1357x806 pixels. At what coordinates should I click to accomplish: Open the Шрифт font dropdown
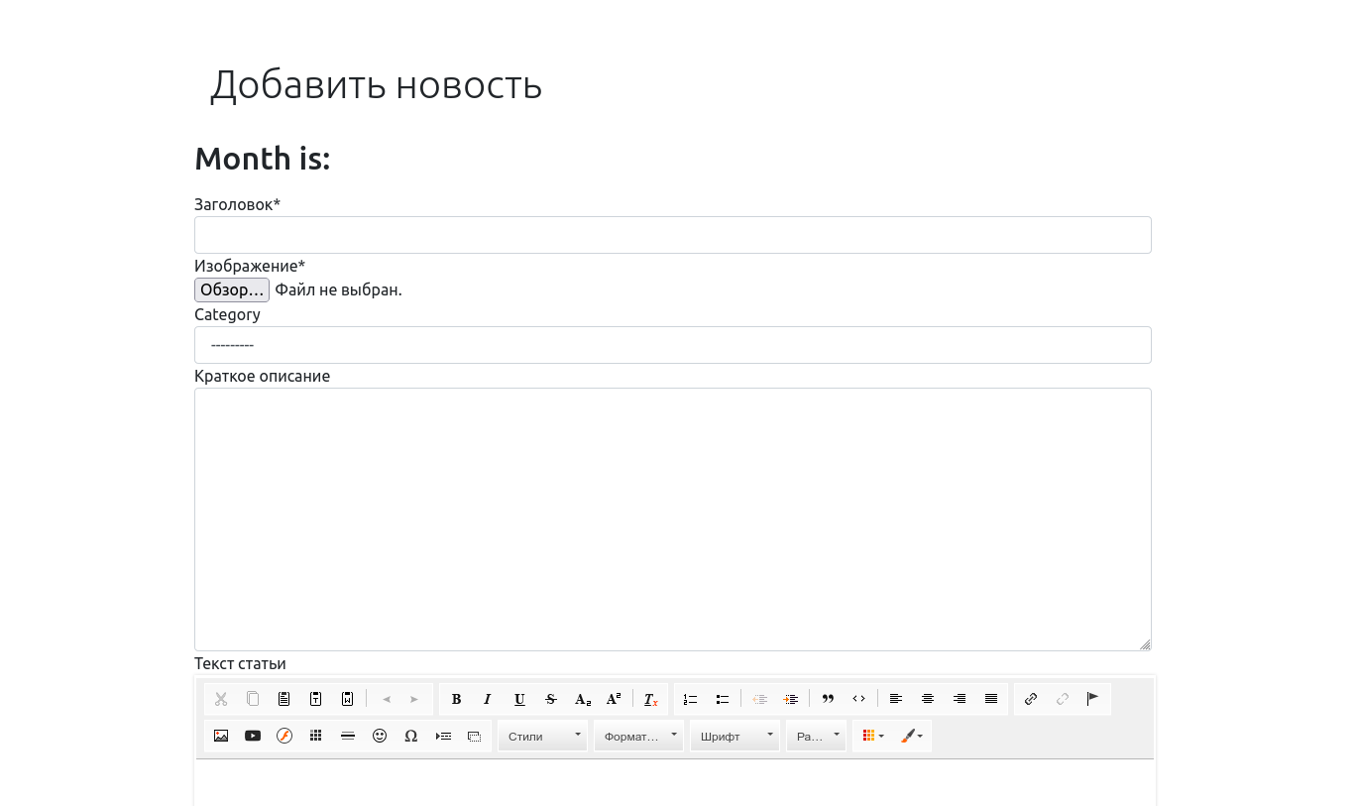coord(735,736)
